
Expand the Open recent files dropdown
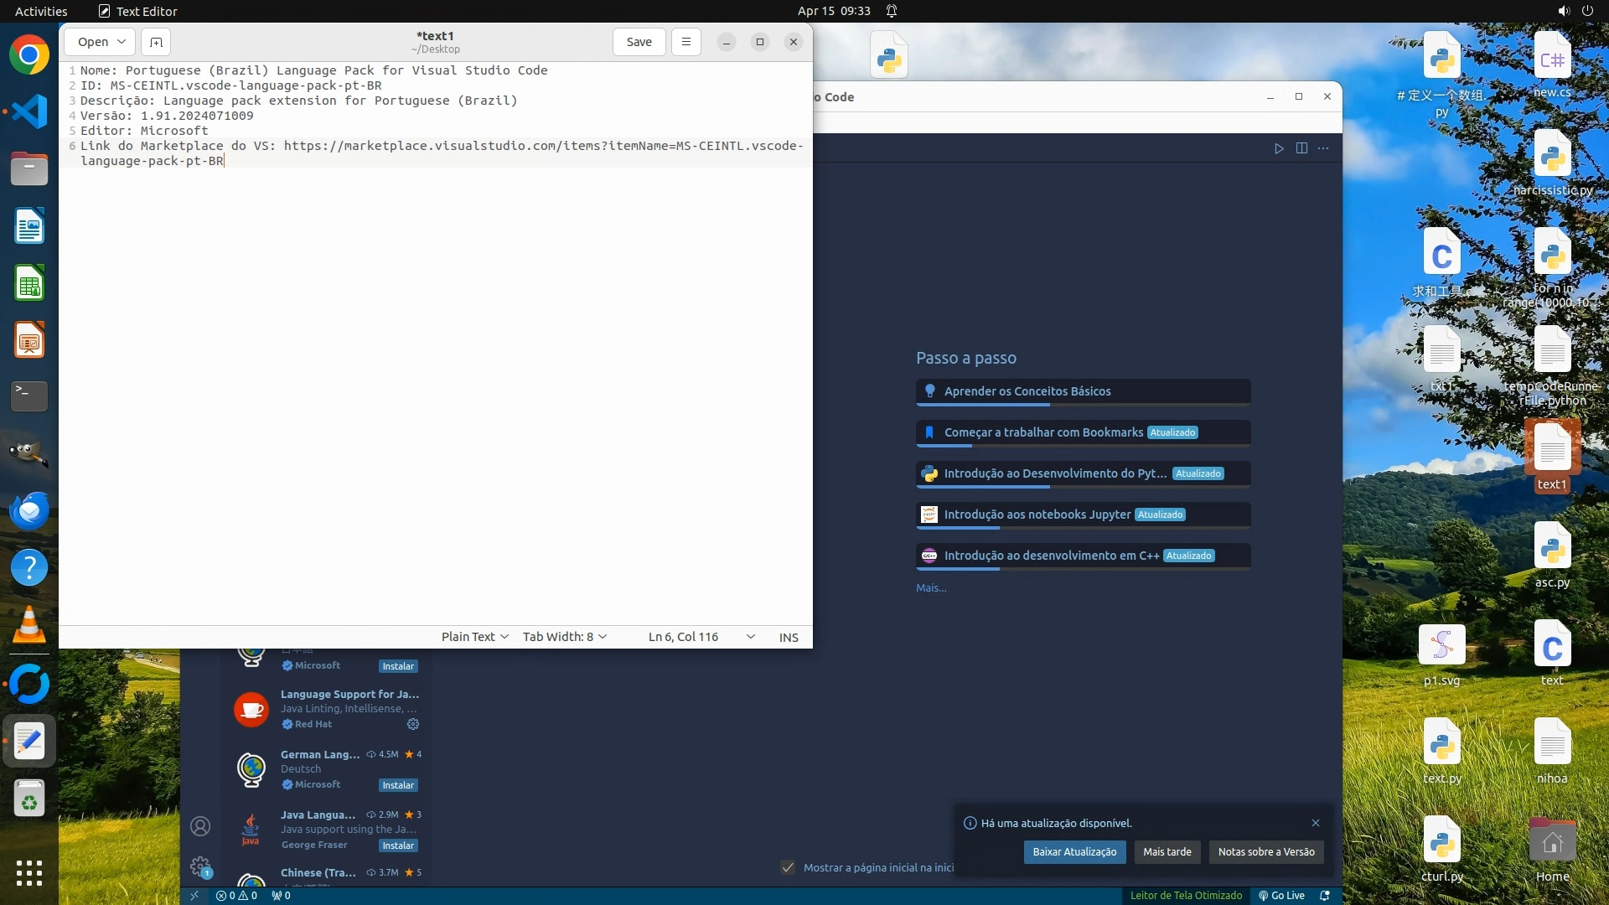(122, 42)
